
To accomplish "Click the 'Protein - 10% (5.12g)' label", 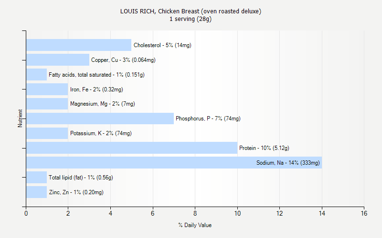I will pos(264,148).
